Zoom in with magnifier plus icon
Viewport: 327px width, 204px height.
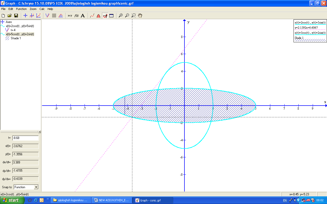point(121,16)
